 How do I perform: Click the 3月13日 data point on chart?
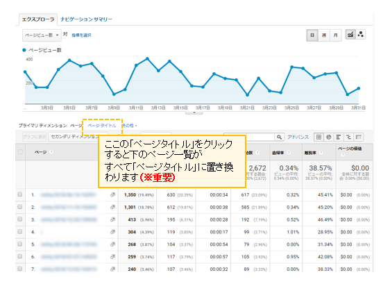click(x=158, y=71)
